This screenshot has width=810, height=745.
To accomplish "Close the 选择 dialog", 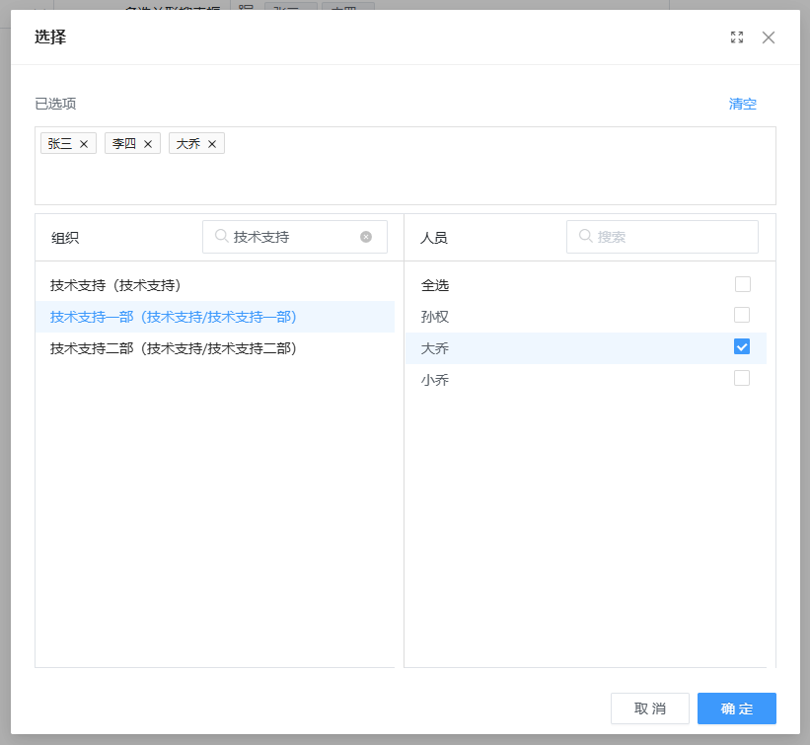I will point(769,37).
